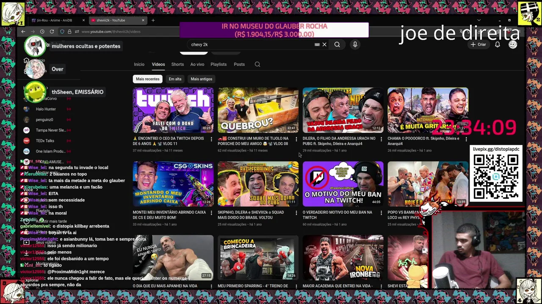The image size is (542, 304).
Task: Close the sheviii2k YouTube tab
Action: (x=143, y=20)
